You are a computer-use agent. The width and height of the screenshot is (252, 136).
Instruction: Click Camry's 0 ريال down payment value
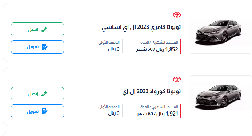pos(113,49)
